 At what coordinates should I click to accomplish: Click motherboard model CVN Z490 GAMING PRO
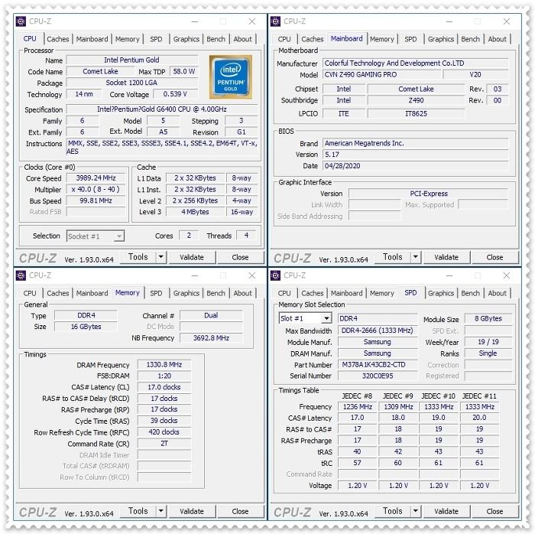tap(382, 74)
